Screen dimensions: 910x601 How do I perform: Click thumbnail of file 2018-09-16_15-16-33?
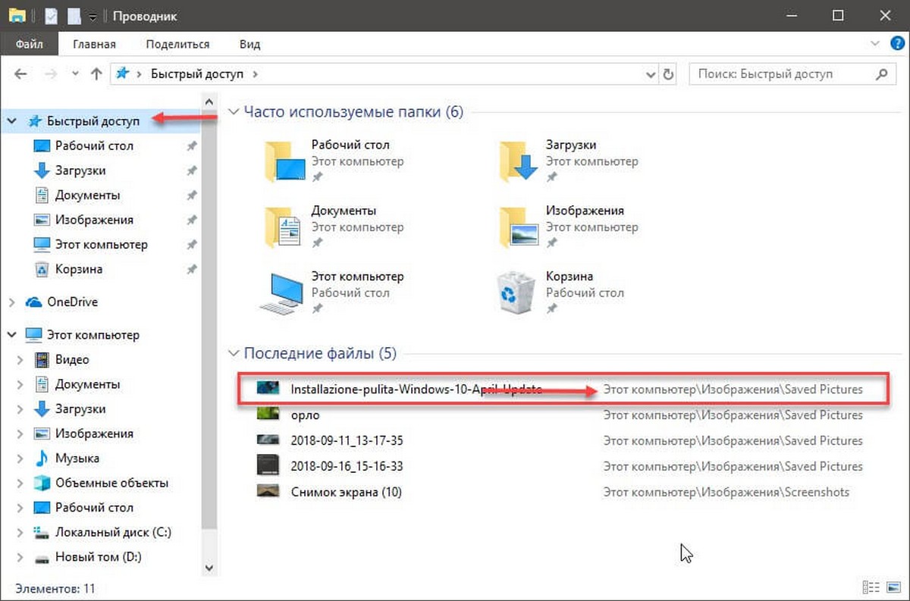point(269,466)
